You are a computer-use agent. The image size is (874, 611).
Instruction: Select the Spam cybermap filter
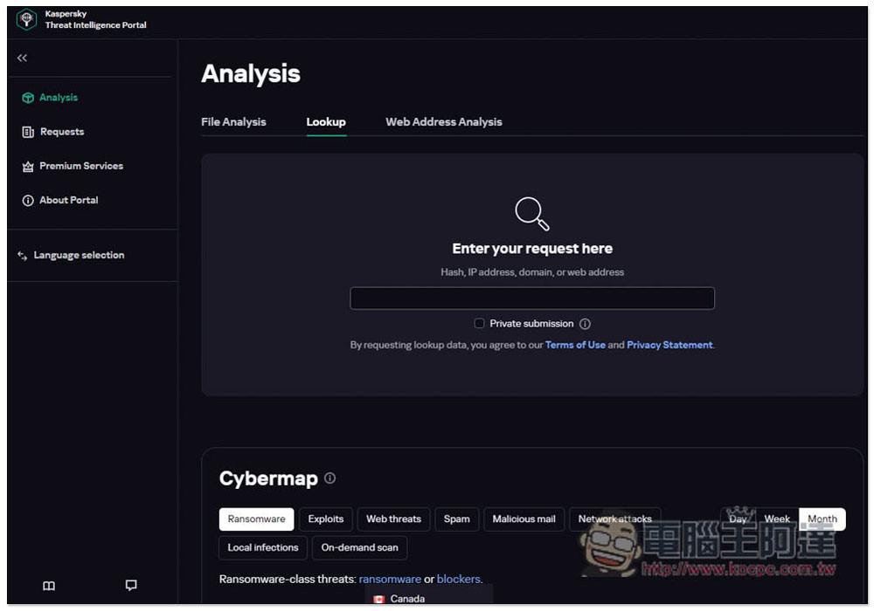click(456, 519)
